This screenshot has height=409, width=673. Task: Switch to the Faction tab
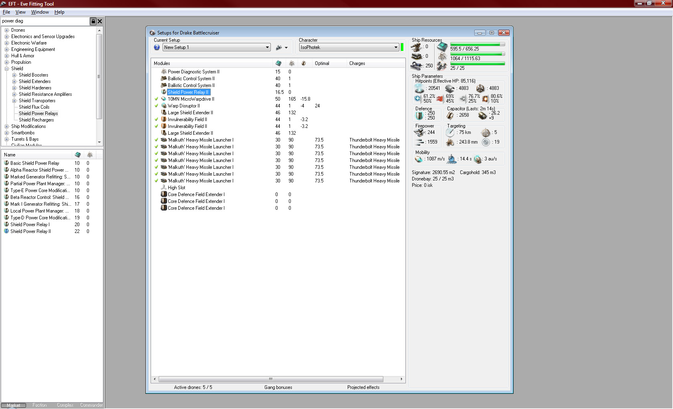(x=39, y=405)
